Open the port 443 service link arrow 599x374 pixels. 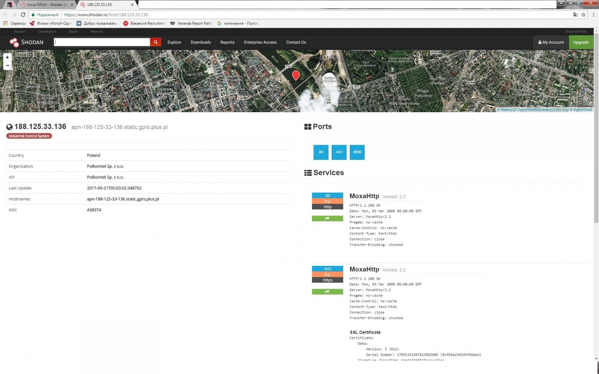coord(327,292)
